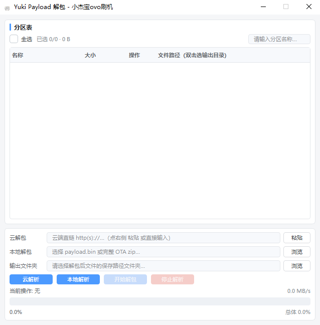Viewport: 320px width, 325px height.
Task: Click the 分区表 section heading
Action: 23,28
